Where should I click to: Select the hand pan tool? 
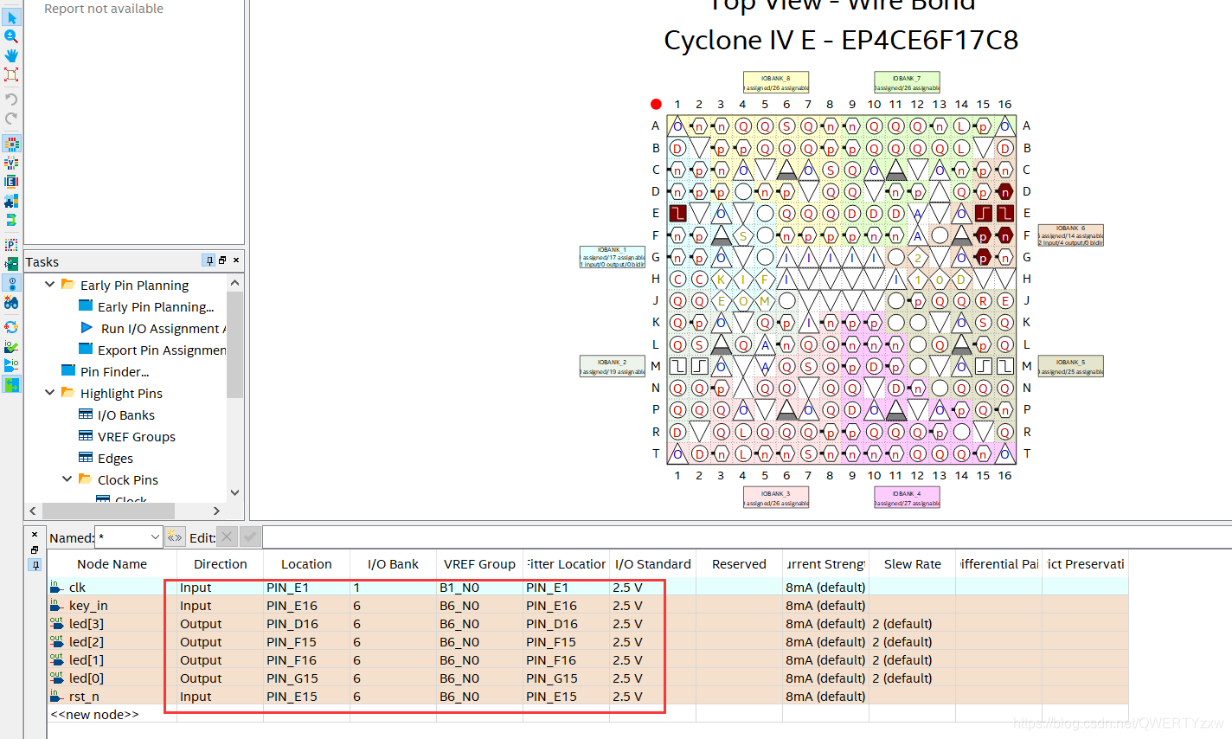[11, 55]
